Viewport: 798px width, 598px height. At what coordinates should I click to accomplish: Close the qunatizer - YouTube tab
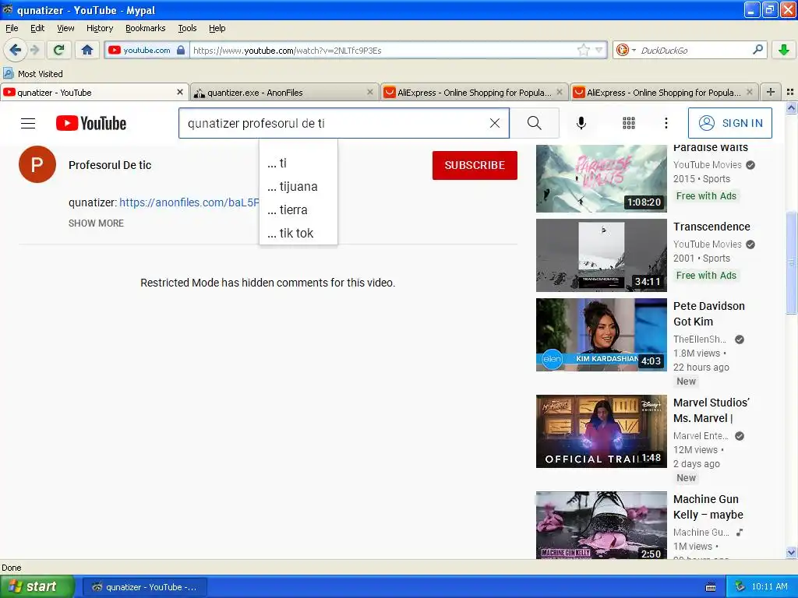(180, 92)
